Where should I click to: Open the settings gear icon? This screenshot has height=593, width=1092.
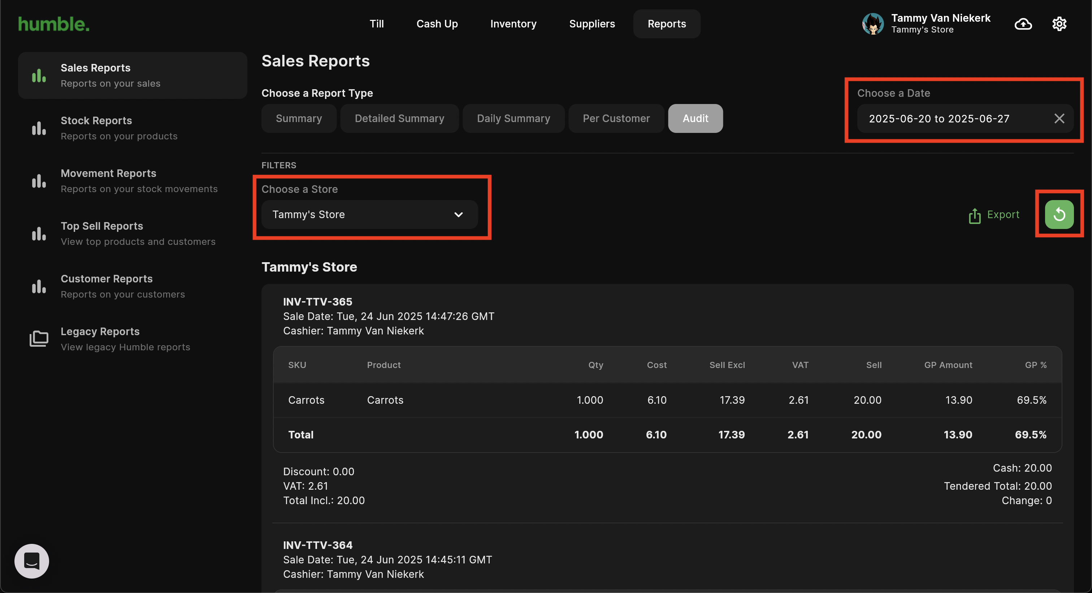point(1059,24)
